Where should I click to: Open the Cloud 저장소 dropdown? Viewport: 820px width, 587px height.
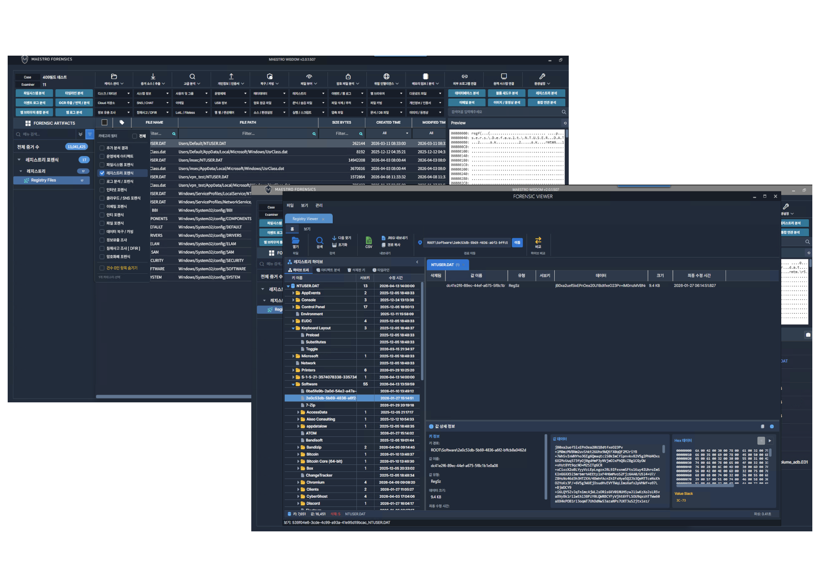pos(113,103)
